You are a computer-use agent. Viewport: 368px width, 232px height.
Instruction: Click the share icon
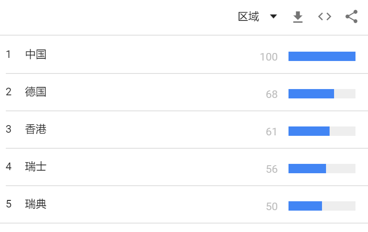(351, 16)
